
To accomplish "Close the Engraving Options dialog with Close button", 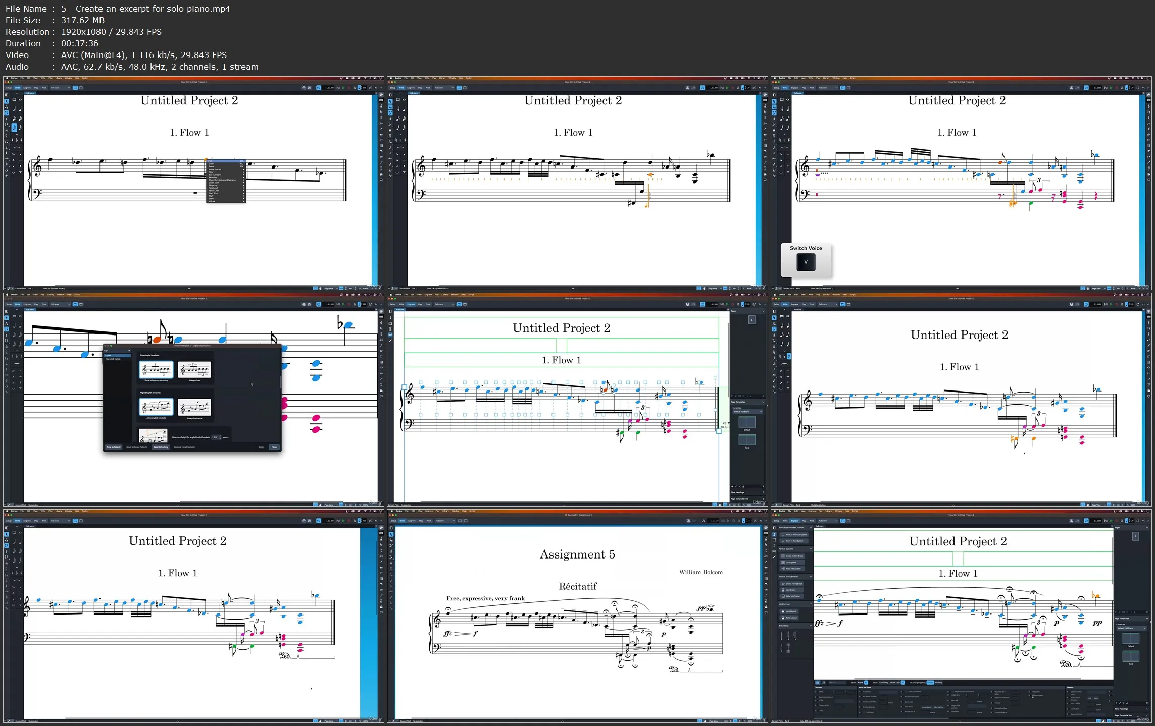I will click(x=274, y=447).
